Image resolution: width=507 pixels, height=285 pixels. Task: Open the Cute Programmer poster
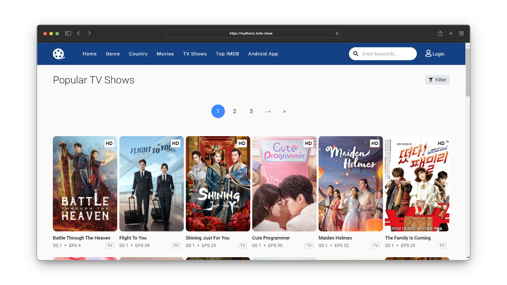point(284,184)
